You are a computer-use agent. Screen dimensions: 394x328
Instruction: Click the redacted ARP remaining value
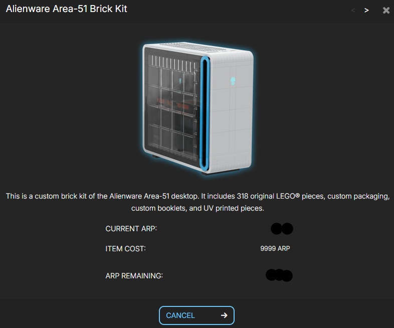pyautogui.click(x=279, y=275)
